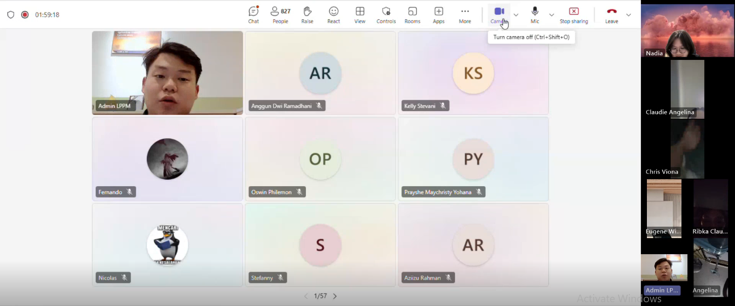The height and width of the screenshot is (306, 735).
Task: Turn off the camera
Action: coord(499,15)
